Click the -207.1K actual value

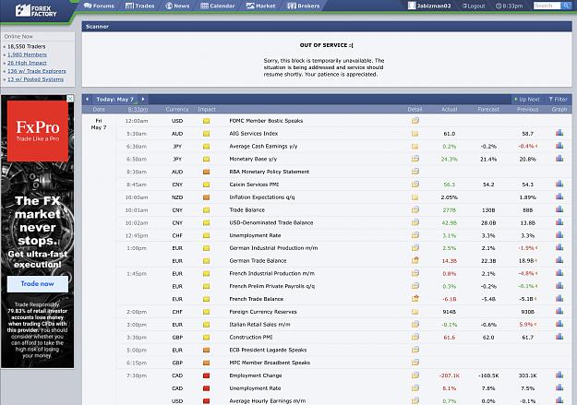[450, 375]
